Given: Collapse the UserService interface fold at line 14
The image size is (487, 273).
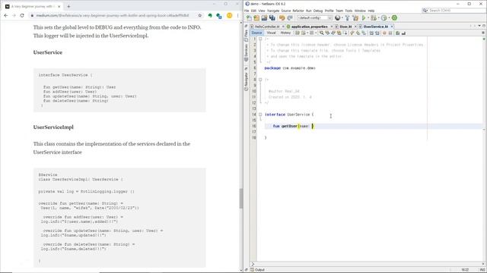Looking at the screenshot, I should coord(260,115).
